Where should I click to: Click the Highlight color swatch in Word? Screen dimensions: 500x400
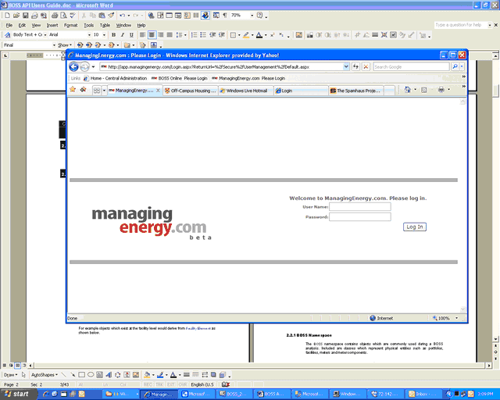coord(246,35)
